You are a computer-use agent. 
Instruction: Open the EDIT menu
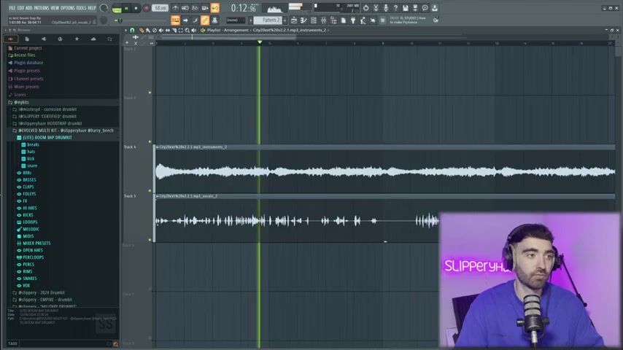tap(20, 8)
